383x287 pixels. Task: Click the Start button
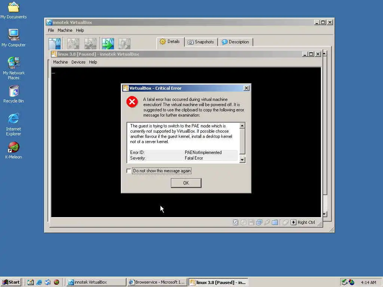(x=11, y=282)
